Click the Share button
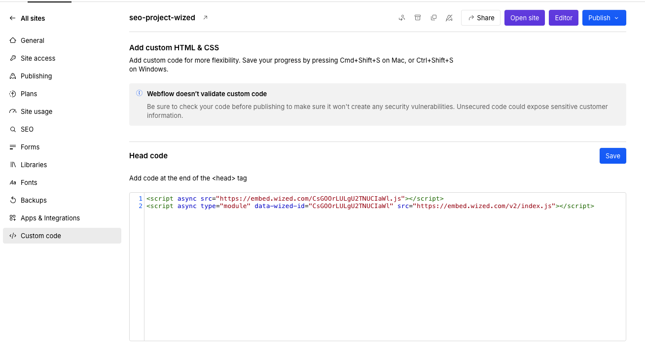The image size is (645, 354). 481,18
